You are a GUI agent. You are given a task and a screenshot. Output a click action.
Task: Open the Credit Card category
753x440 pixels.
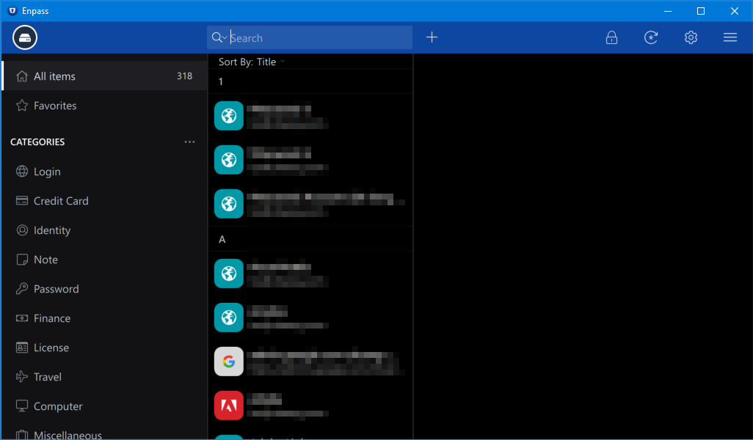coord(62,200)
